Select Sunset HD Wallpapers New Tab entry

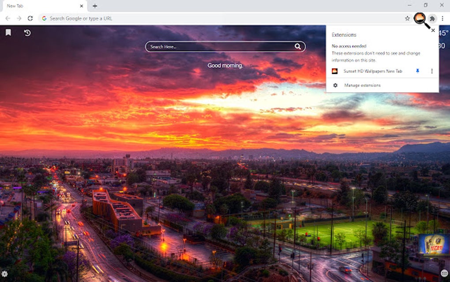372,71
